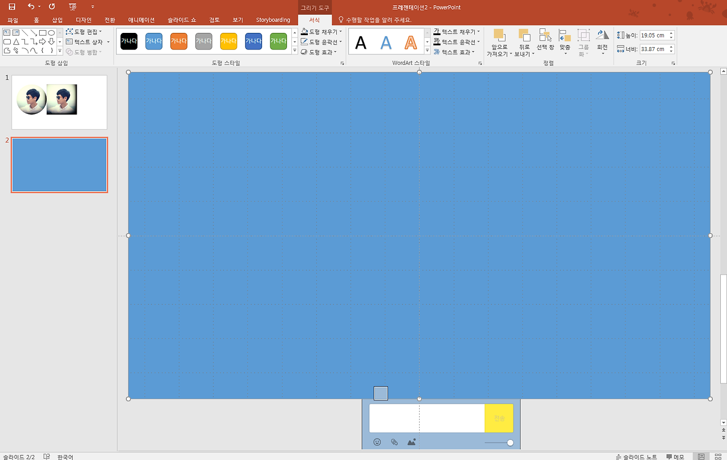Switch to the 디자인 ribbon tab
The width and height of the screenshot is (727, 460).
click(x=83, y=20)
